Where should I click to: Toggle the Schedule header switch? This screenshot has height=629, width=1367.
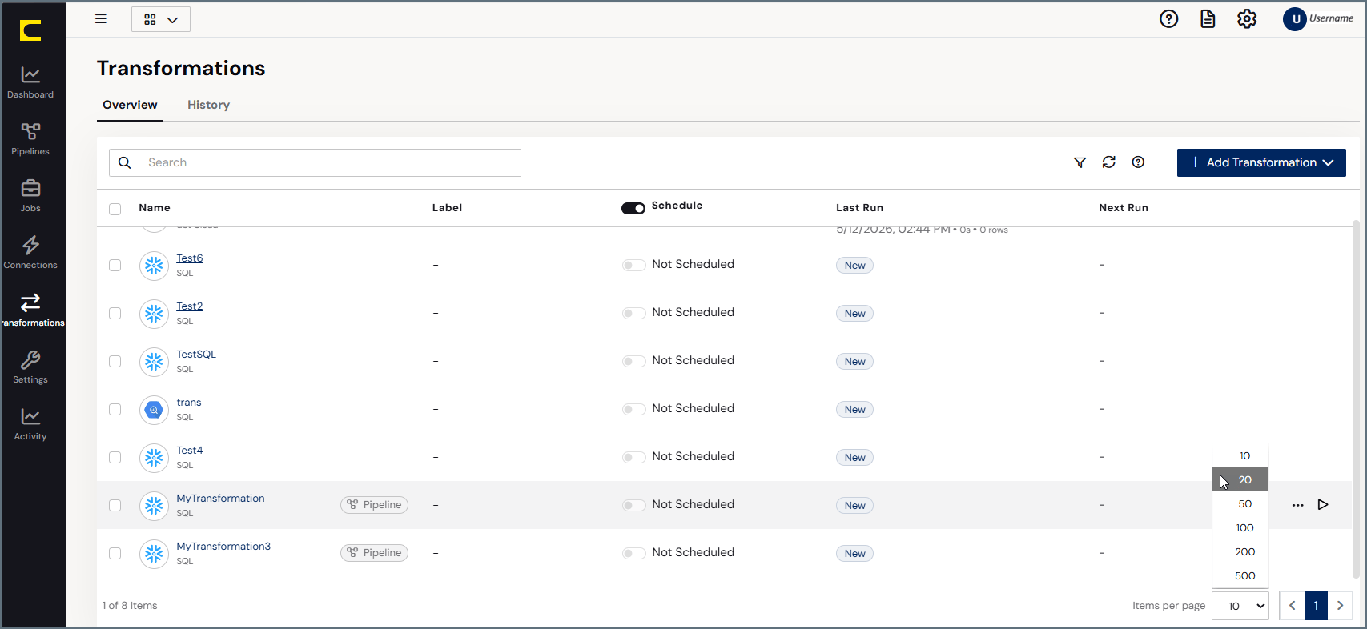633,208
